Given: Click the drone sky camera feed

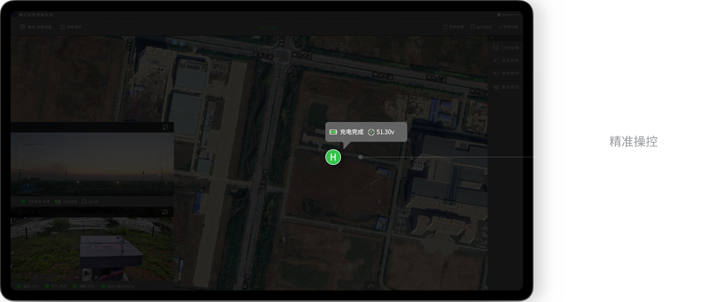Looking at the screenshot, I should coord(92,164).
